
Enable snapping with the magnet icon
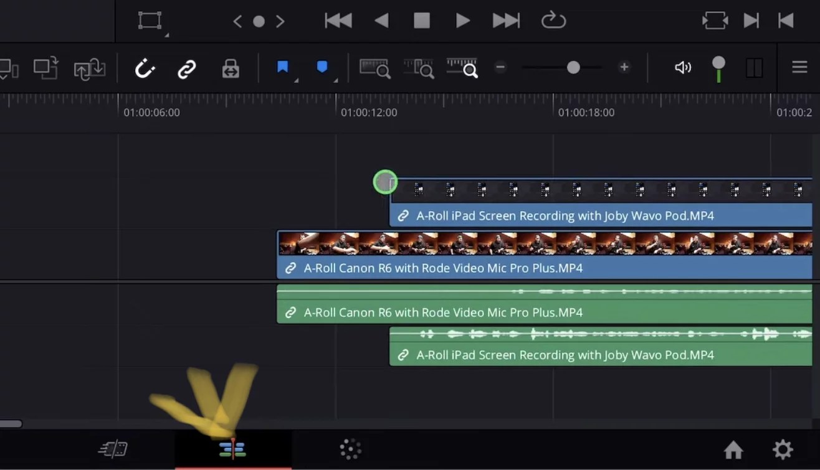pyautogui.click(x=145, y=68)
